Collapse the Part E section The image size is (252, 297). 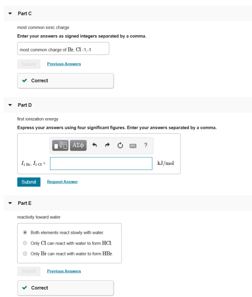tap(10, 203)
